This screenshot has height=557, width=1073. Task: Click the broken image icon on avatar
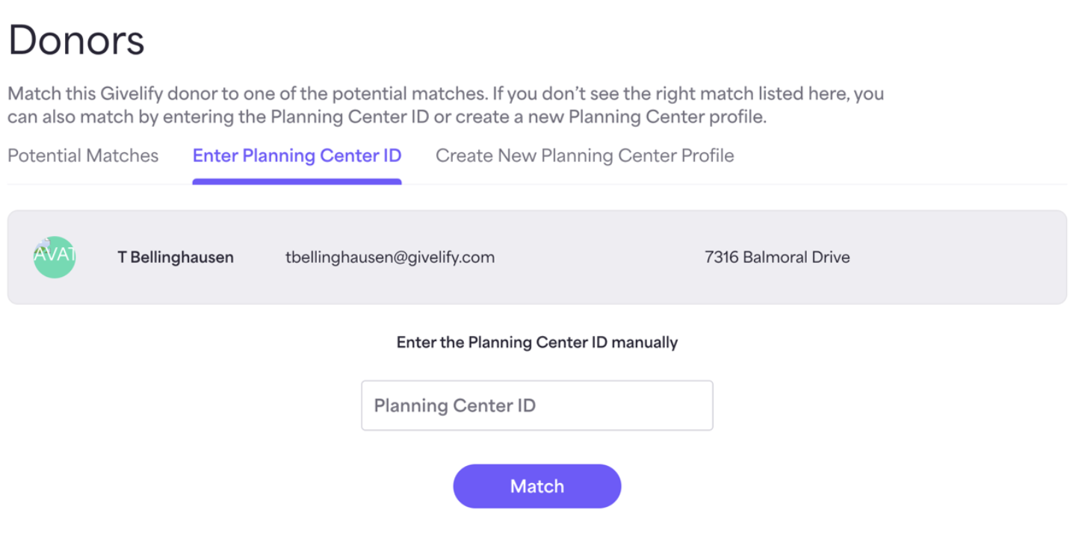[43, 243]
